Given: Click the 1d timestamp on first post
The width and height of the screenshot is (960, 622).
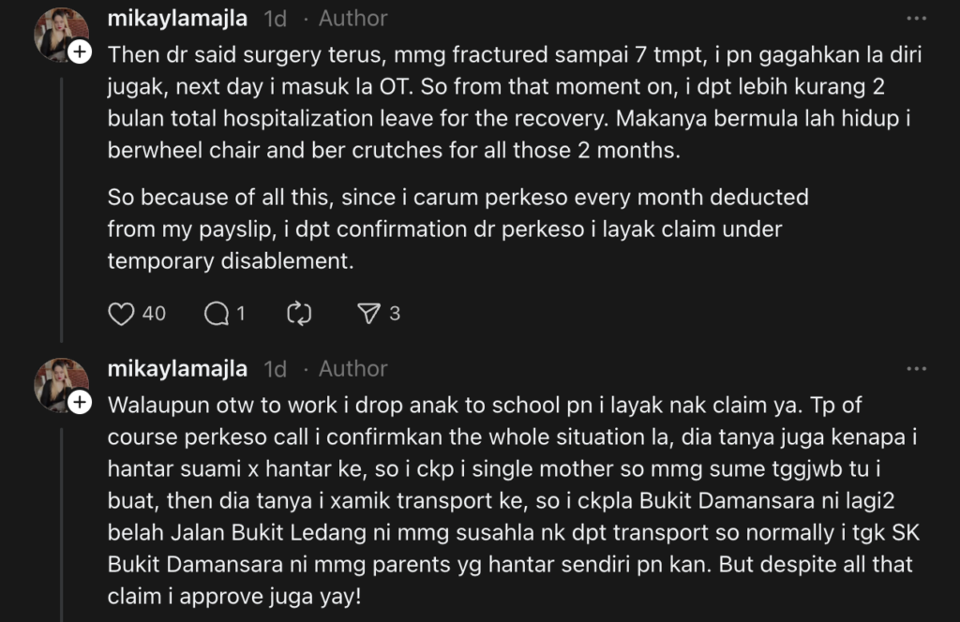Looking at the screenshot, I should [x=275, y=19].
